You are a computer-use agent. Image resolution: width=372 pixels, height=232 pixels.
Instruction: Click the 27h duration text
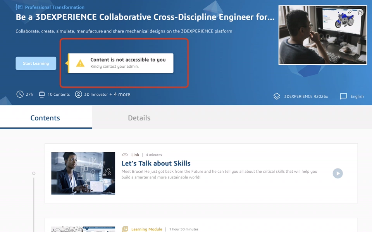coord(29,95)
